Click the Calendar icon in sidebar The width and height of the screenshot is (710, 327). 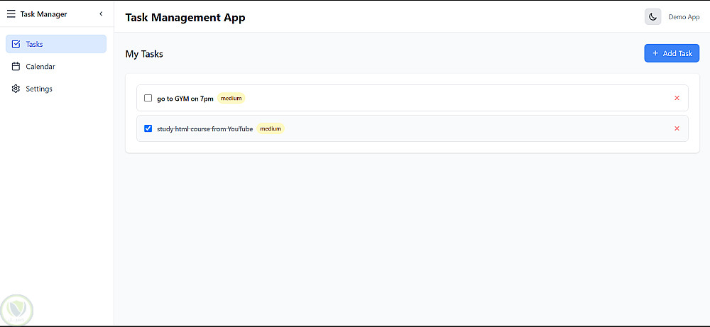pos(16,67)
